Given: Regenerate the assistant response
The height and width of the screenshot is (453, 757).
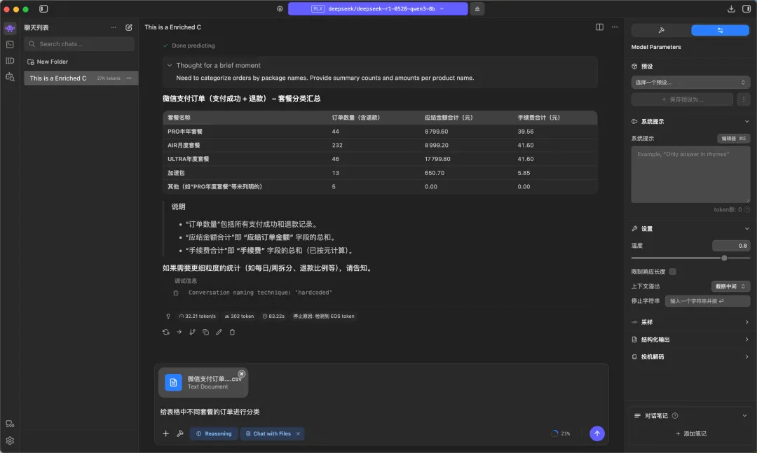Looking at the screenshot, I should click(165, 332).
